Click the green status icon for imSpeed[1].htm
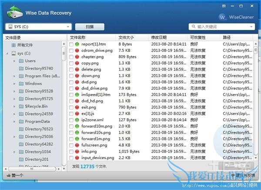This screenshot has width=261, height=190. 77,95
